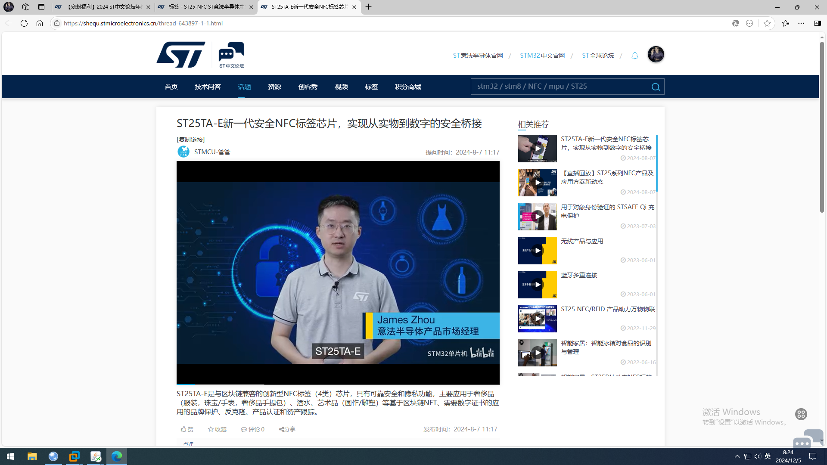Screen dimensions: 827x465
Task: Click the search magnifier icon
Action: pos(656,87)
